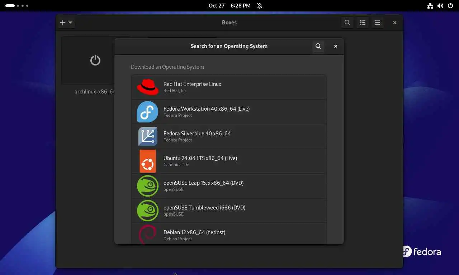Click the muted notifications bell icon
The height and width of the screenshot is (275, 459).
coord(260,6)
